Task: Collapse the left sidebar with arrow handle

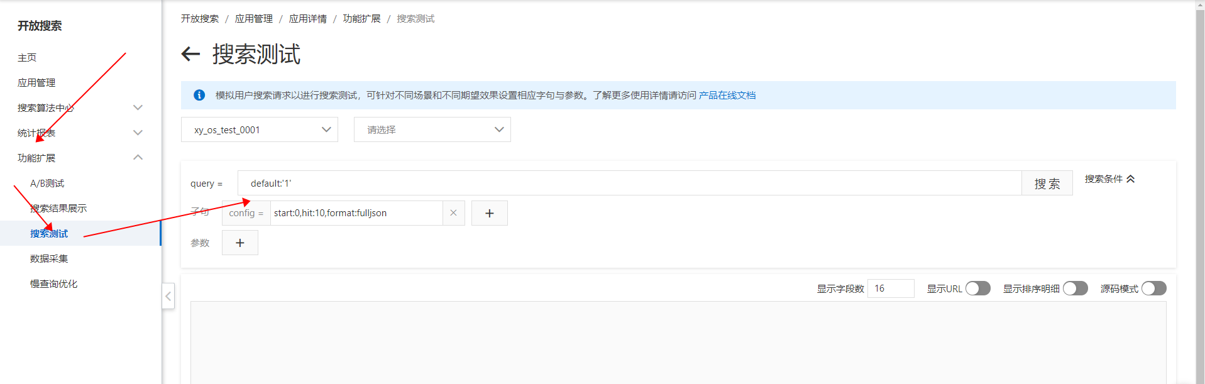Action: [x=168, y=296]
